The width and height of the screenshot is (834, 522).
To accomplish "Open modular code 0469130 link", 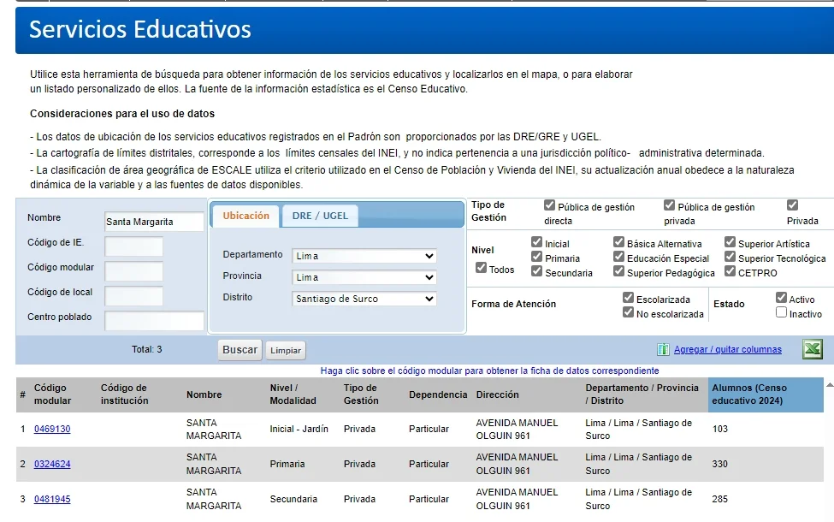I will [x=52, y=429].
